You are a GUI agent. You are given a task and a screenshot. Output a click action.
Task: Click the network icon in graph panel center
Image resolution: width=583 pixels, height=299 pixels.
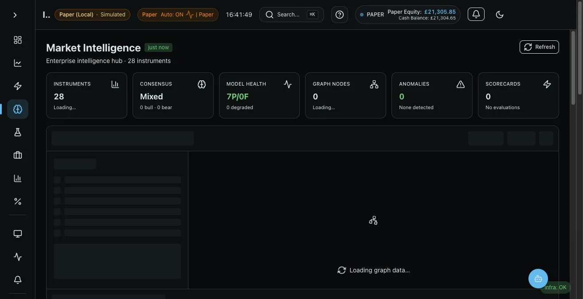[373, 220]
